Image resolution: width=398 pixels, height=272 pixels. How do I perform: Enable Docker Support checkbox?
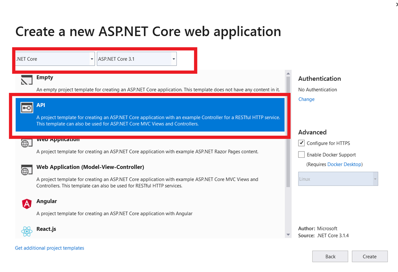pyautogui.click(x=301, y=154)
